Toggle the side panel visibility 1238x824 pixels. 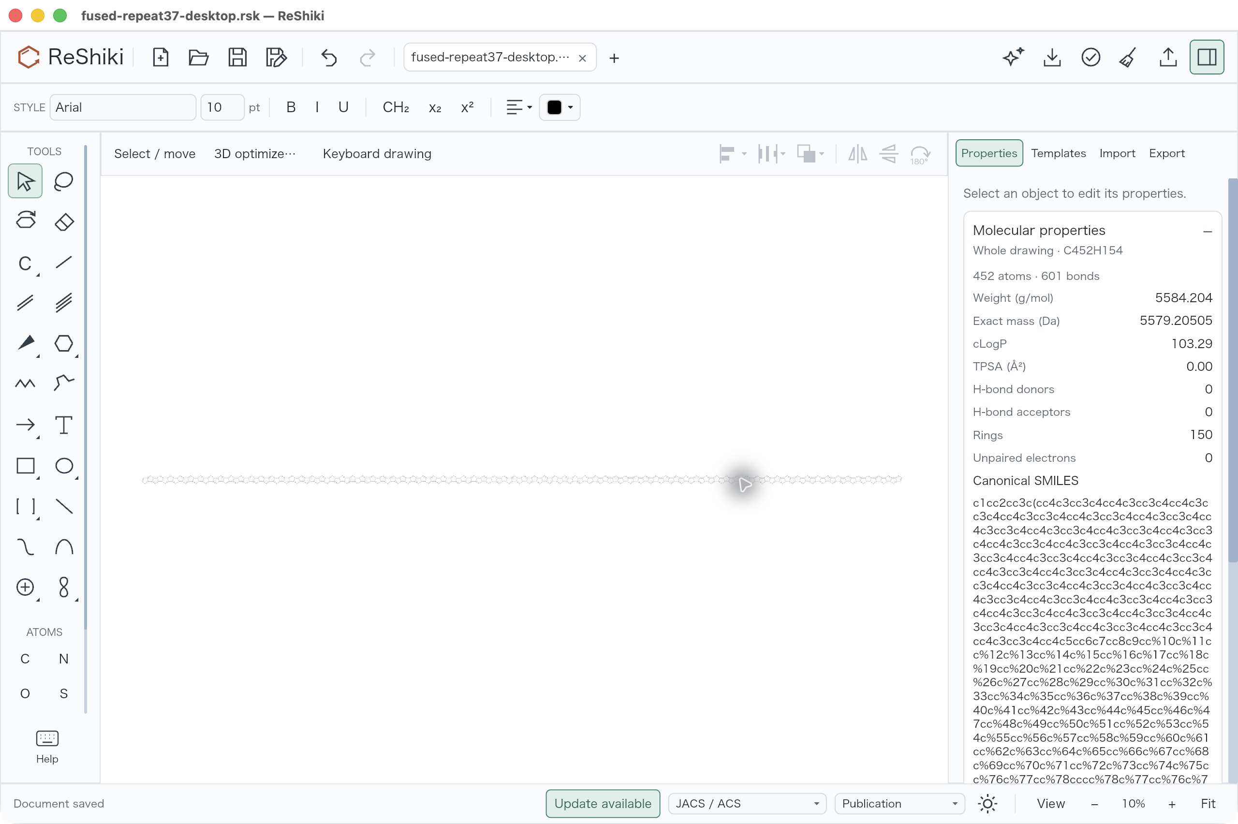click(1207, 57)
